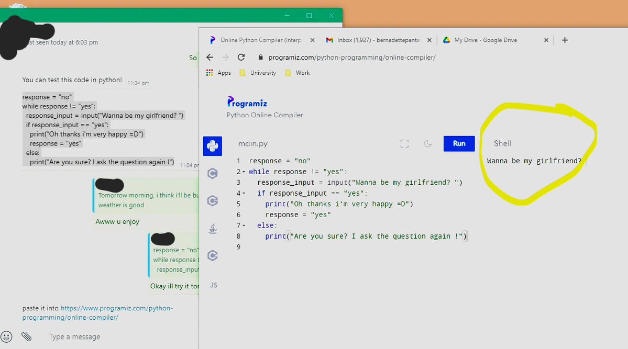Reload the page with the refresh icon
This screenshot has width=628, height=349.
[241, 58]
